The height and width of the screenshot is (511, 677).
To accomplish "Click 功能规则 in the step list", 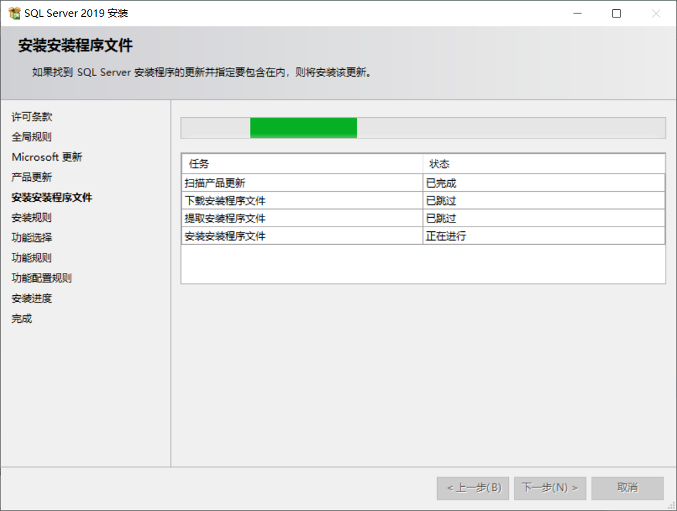I will [x=32, y=258].
